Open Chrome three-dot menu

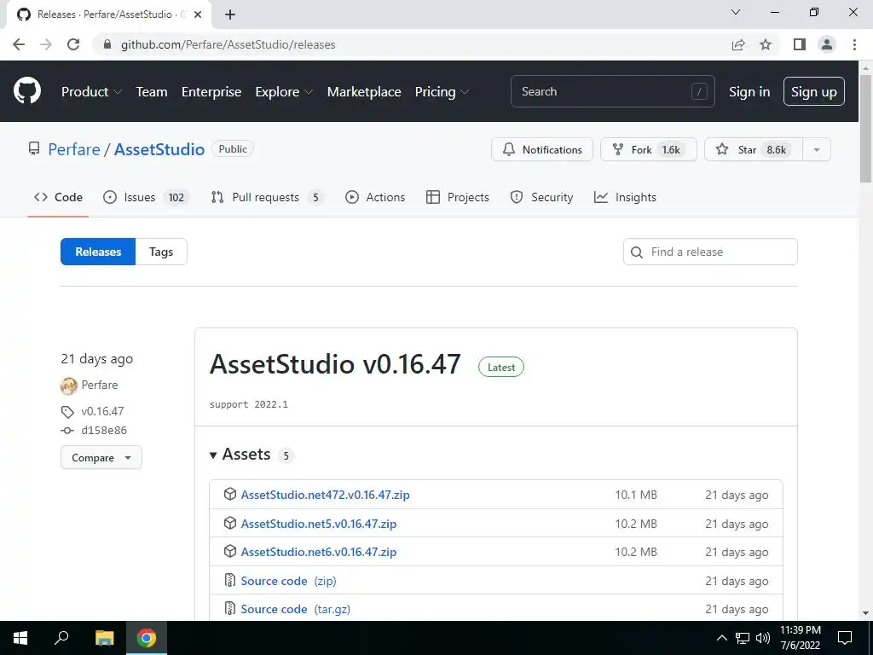[854, 44]
